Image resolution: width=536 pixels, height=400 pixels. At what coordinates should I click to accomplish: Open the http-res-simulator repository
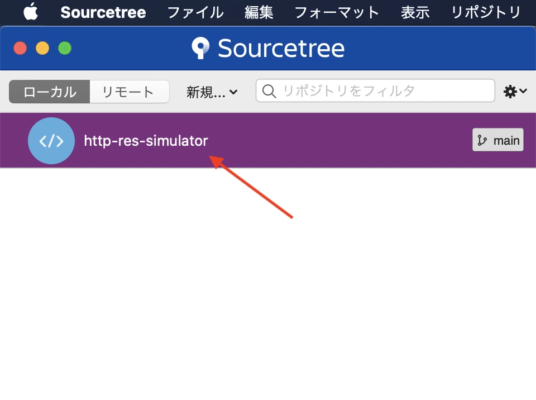point(146,141)
